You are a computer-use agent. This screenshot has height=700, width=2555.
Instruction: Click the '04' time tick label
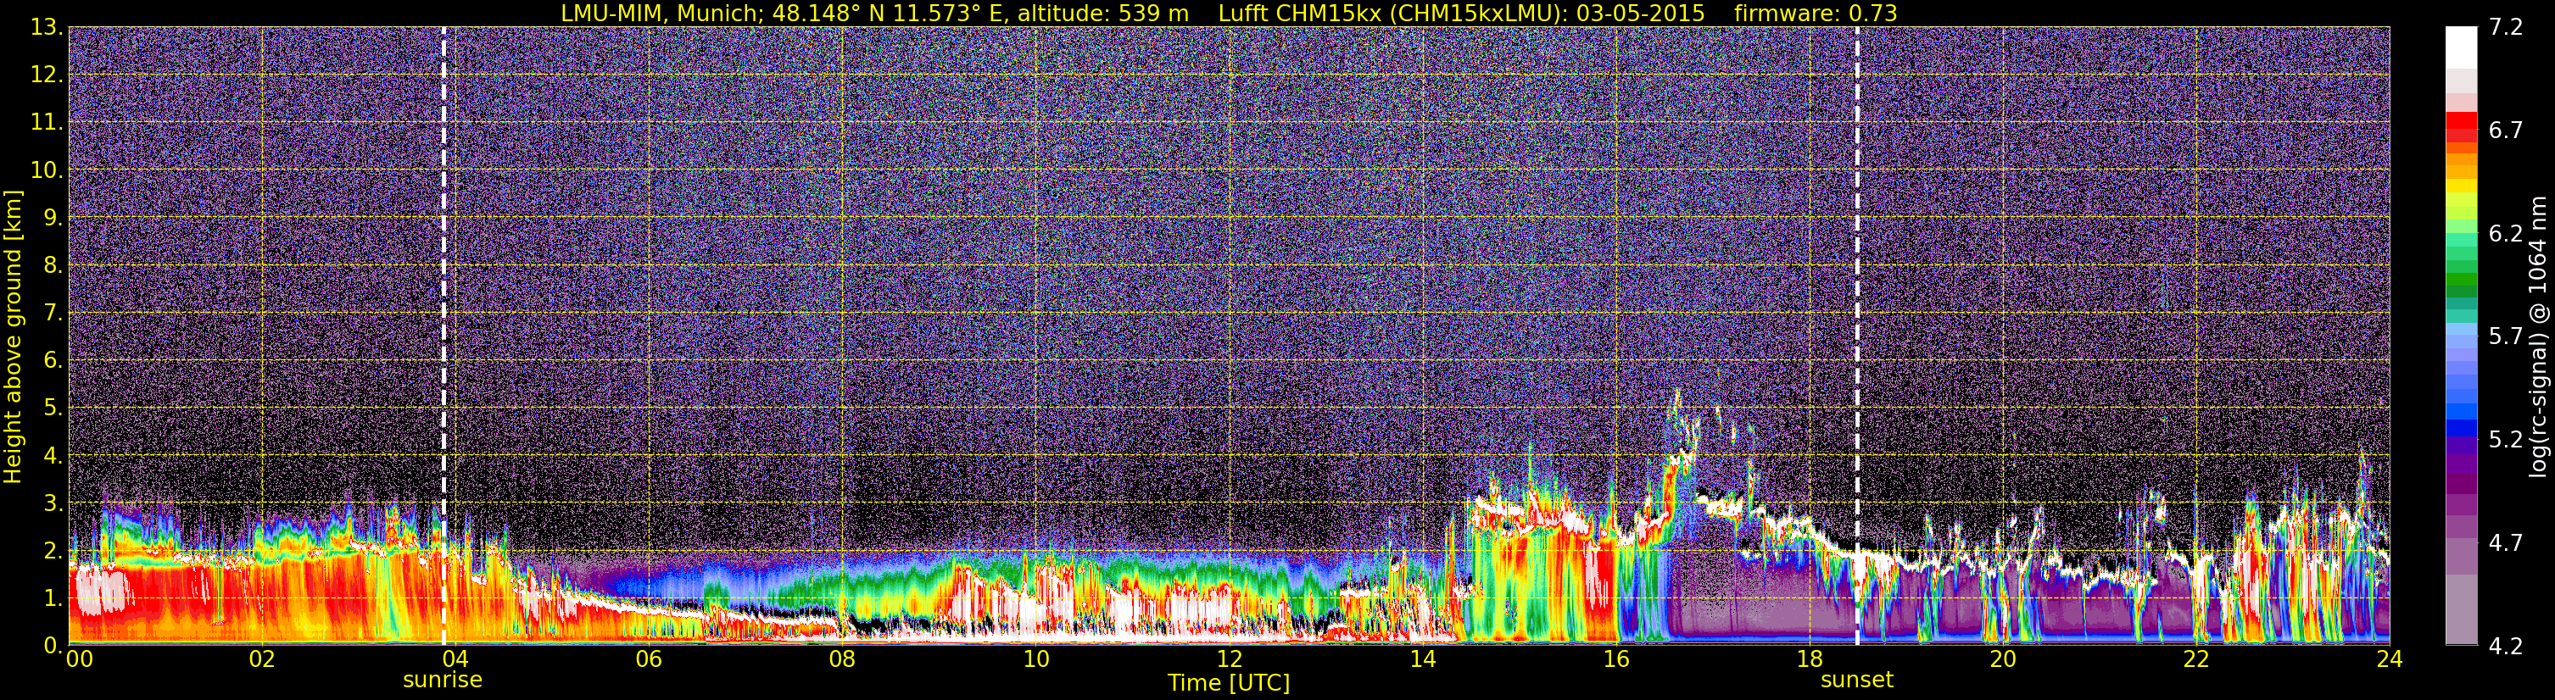(455, 659)
